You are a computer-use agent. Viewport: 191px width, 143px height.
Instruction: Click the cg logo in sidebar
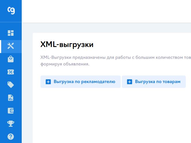11,10
